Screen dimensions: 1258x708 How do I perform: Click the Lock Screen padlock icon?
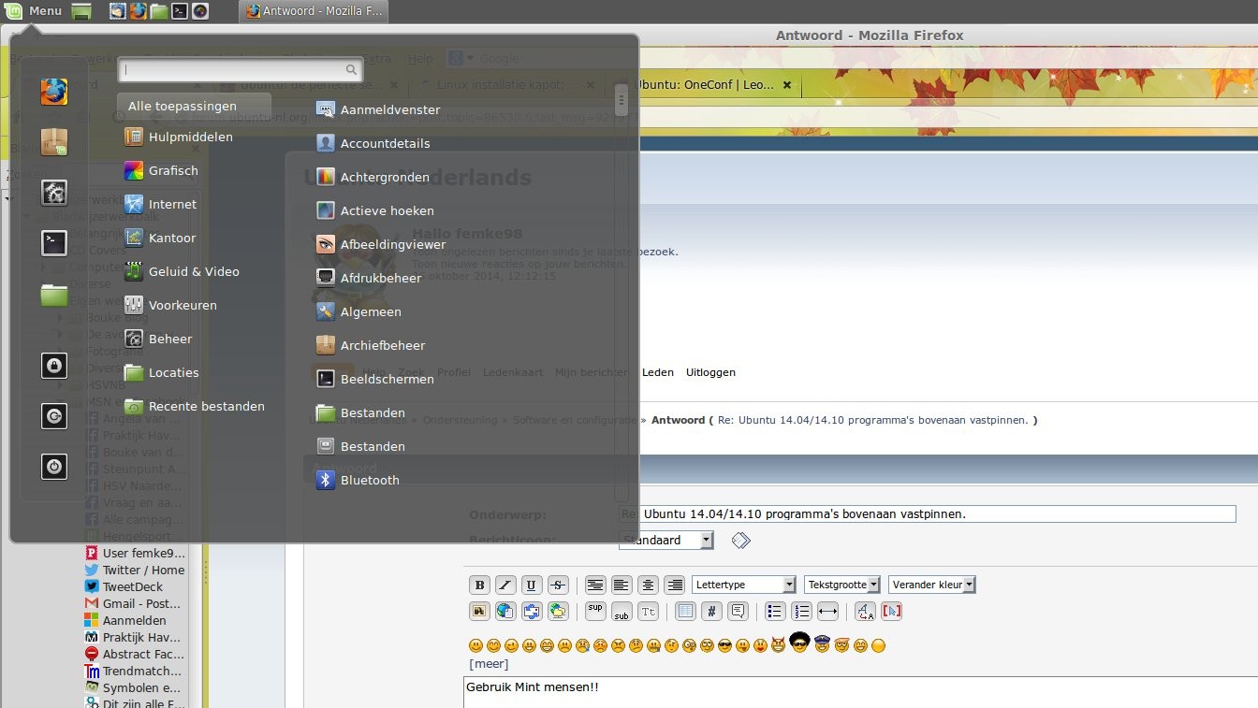pos(54,365)
